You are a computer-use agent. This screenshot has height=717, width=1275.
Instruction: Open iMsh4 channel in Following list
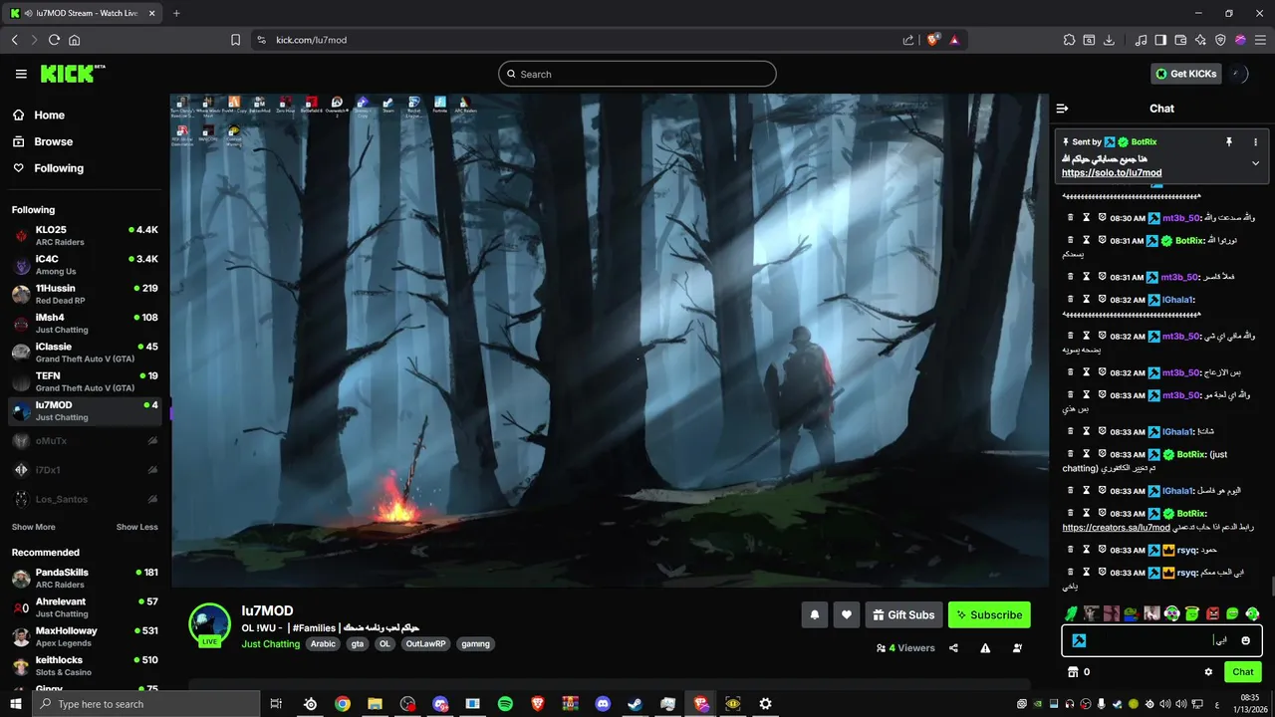[85, 323]
